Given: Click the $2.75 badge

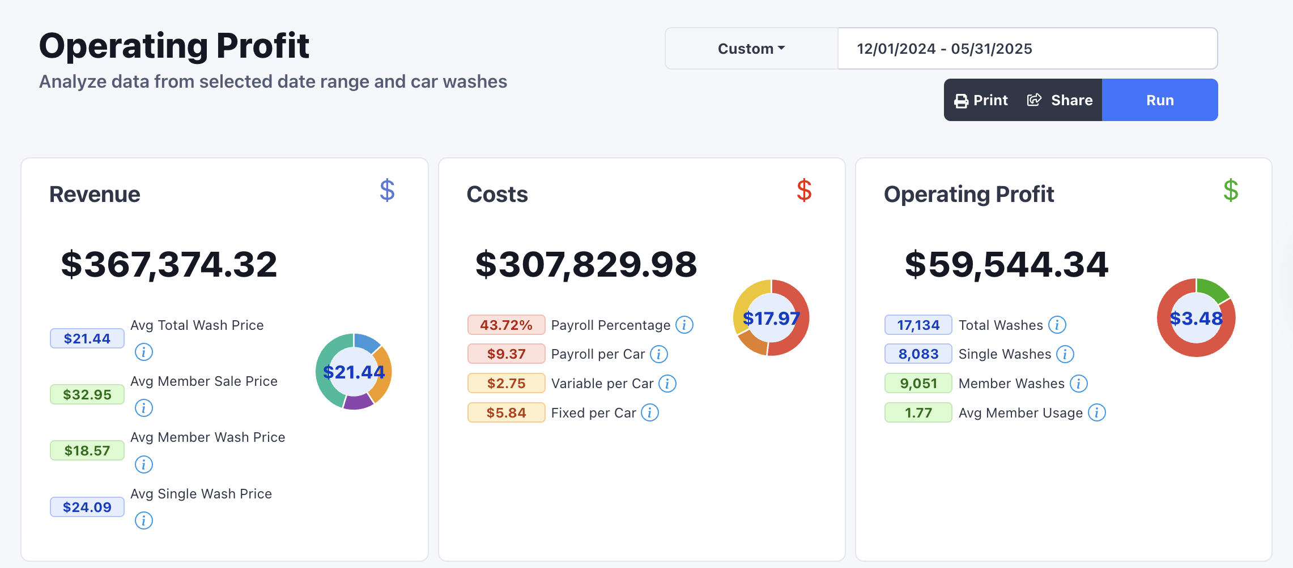Looking at the screenshot, I should (507, 384).
